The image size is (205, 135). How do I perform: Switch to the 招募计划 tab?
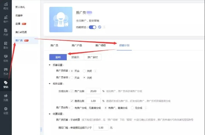[x=124, y=45]
